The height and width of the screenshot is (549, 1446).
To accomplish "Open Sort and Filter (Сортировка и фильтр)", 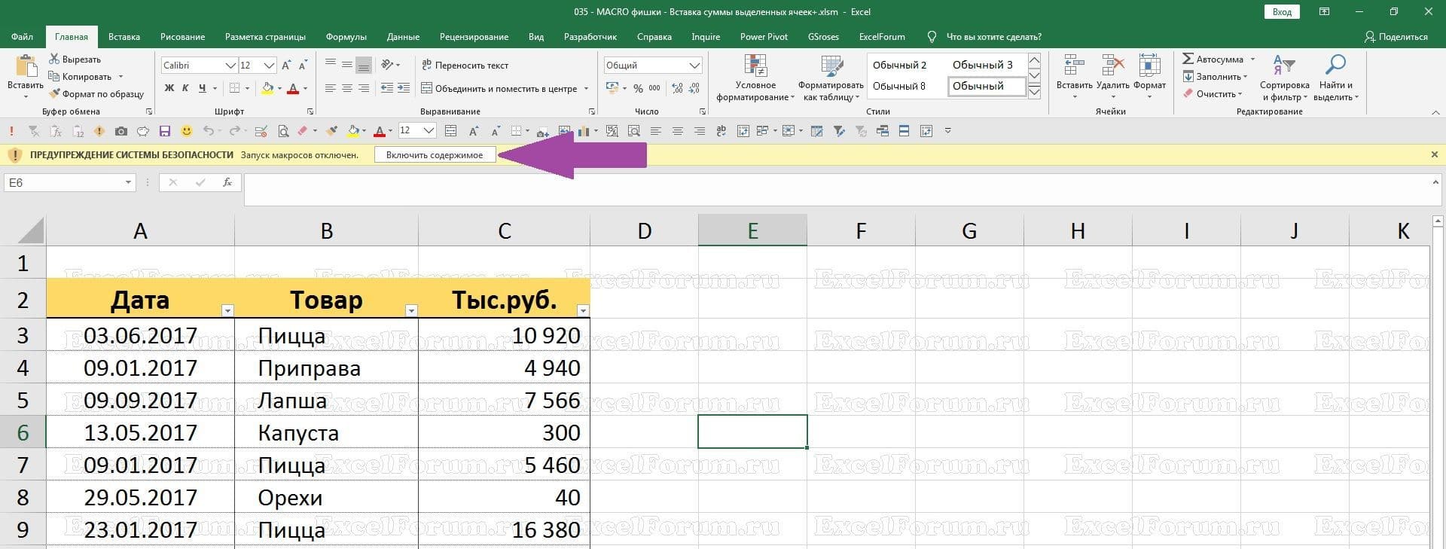I will (x=1284, y=78).
